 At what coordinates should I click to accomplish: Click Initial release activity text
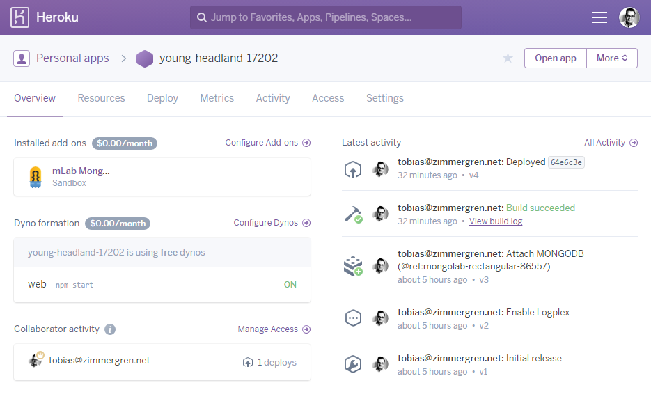(534, 359)
